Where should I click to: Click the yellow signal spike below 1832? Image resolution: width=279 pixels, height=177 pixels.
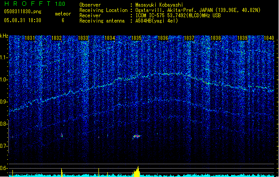[x=62, y=173]
